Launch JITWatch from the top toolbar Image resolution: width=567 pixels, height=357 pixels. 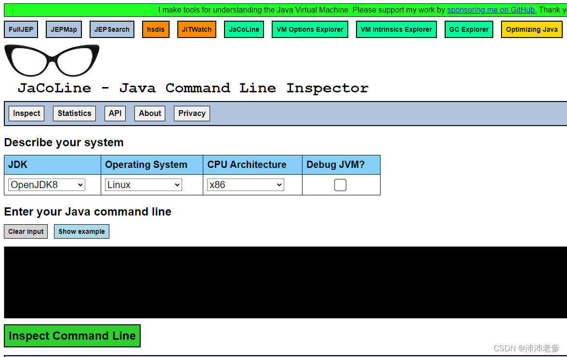coord(197,29)
